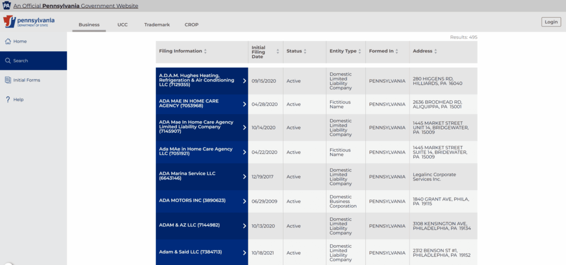Click the PA keystone badge icon
This screenshot has width=566, height=265.
(6, 6)
